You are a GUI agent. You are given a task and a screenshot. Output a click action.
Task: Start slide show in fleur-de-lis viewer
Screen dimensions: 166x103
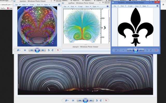pos(135,50)
